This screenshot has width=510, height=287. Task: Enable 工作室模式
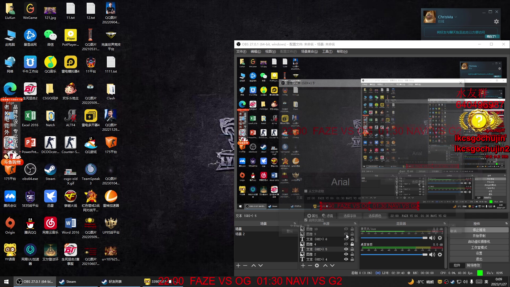pyautogui.click(x=479, y=247)
